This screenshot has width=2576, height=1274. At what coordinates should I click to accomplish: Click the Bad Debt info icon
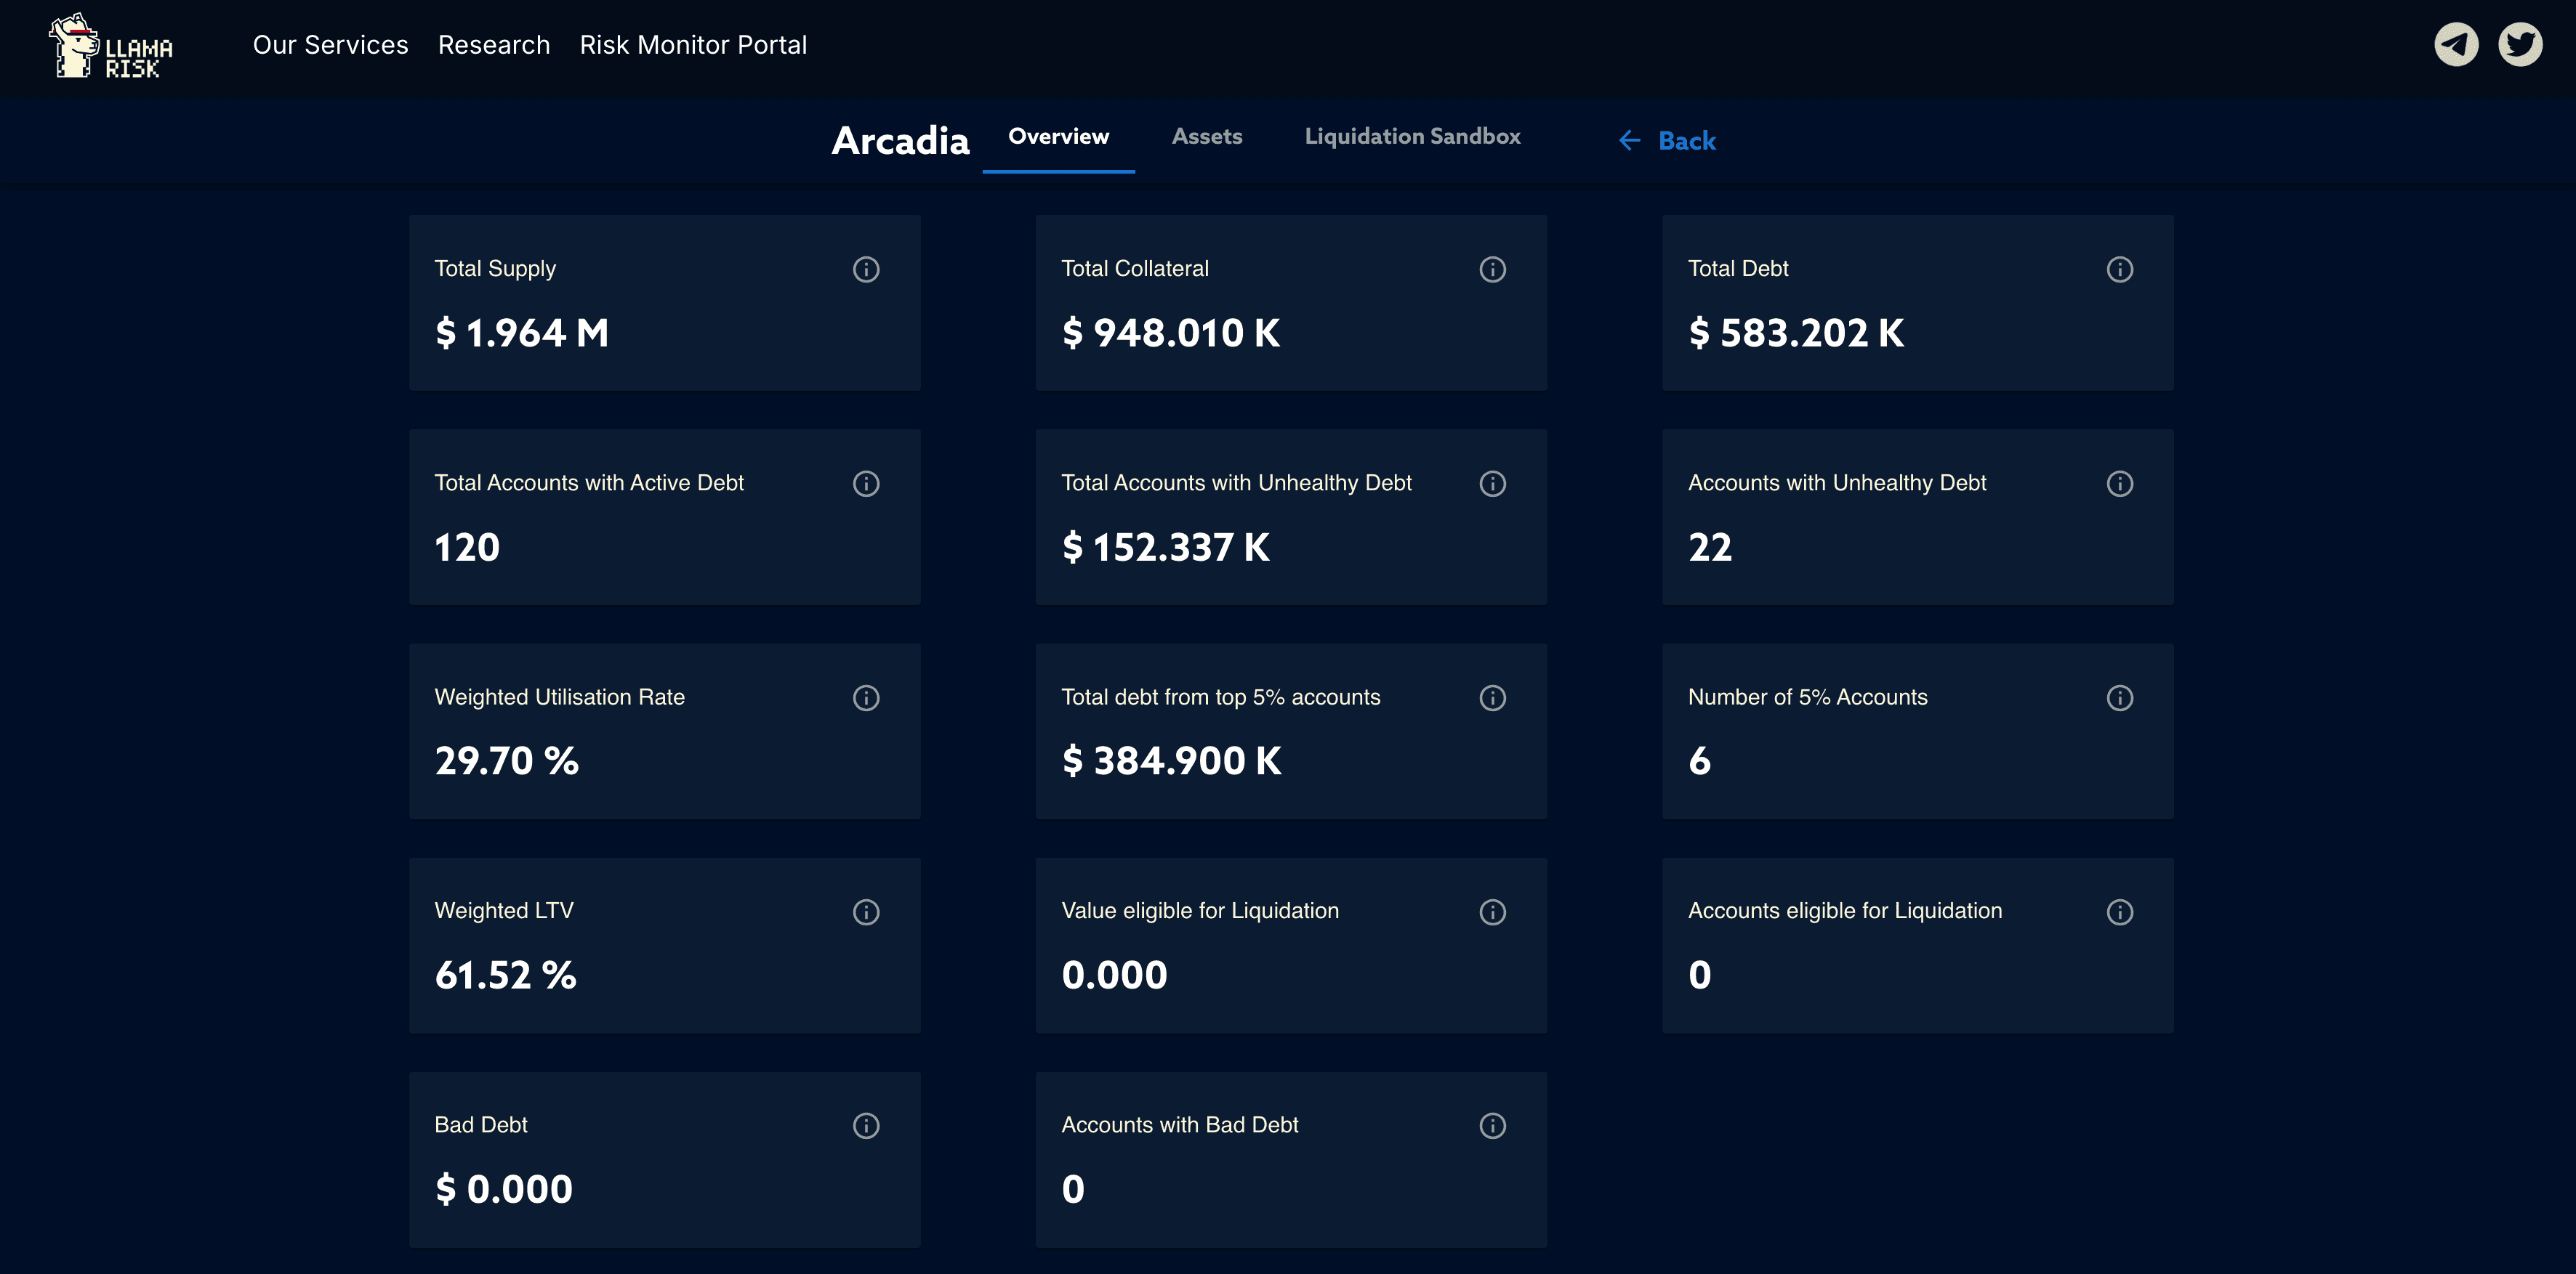click(x=866, y=1125)
